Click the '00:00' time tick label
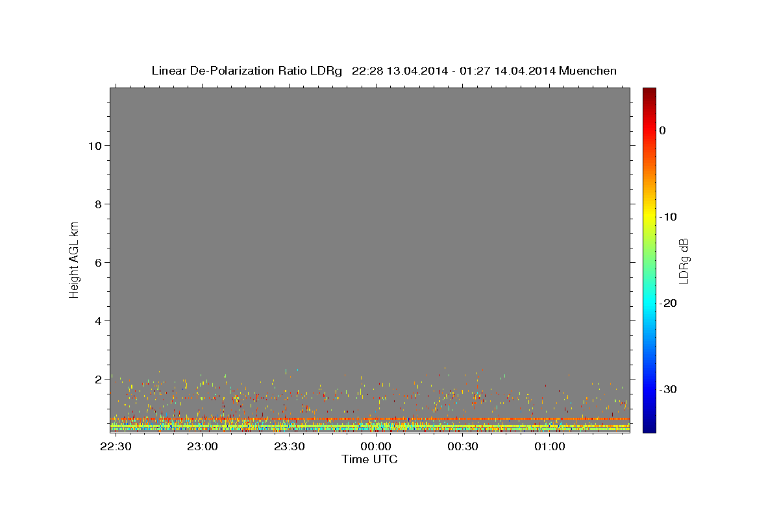Screen dimensions: 779x519 coord(376,446)
